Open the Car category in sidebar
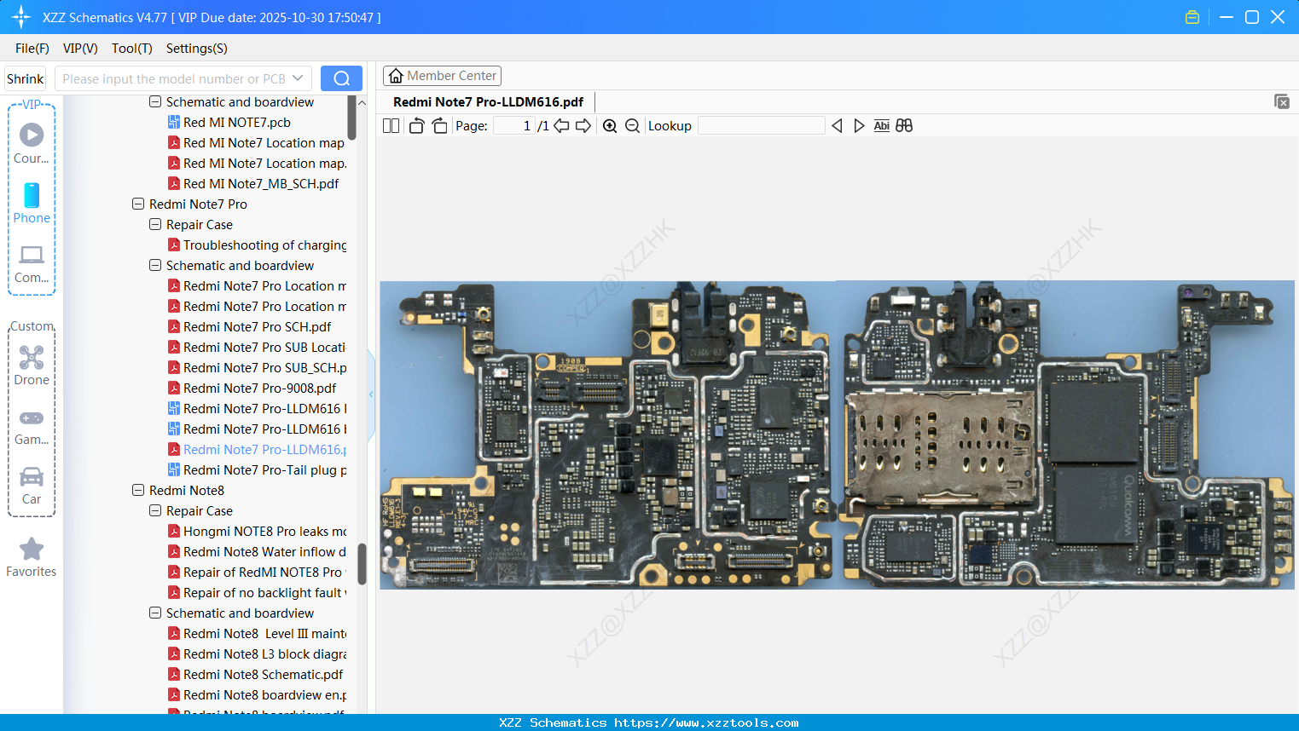 (32, 485)
